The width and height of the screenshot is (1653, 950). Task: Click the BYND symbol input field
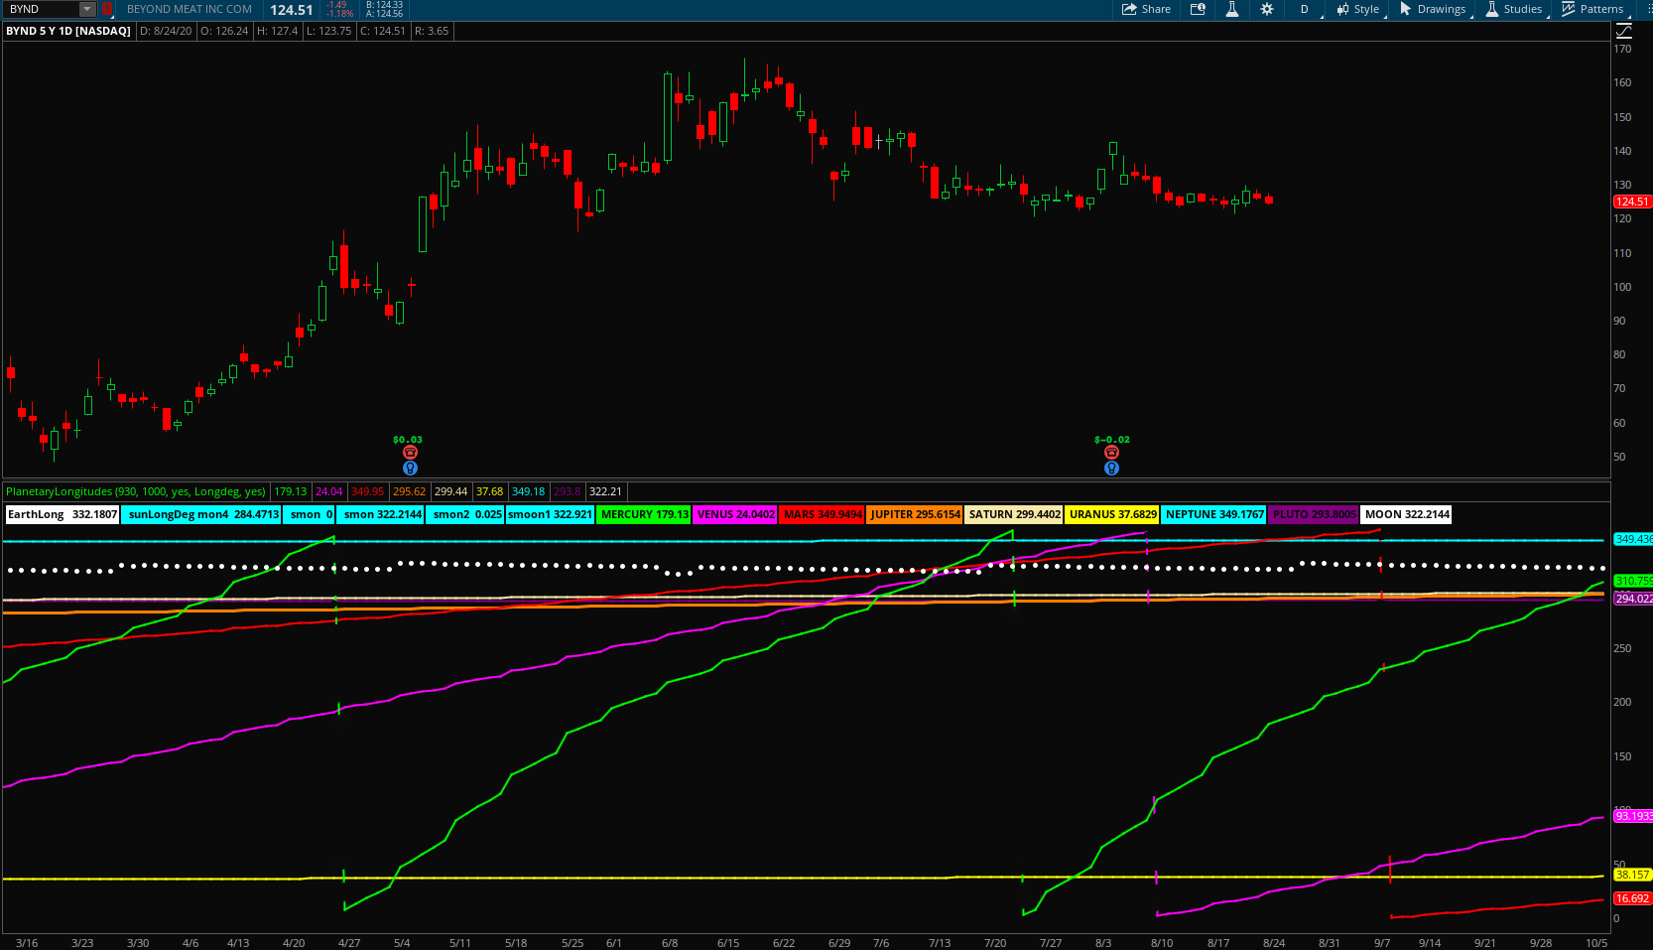coord(40,9)
